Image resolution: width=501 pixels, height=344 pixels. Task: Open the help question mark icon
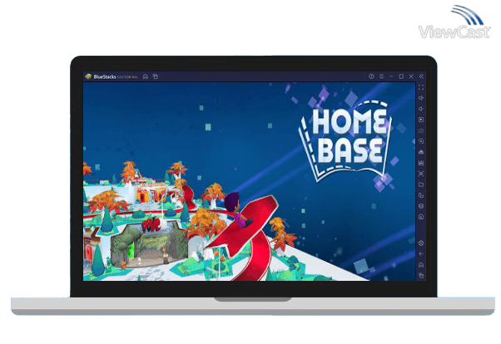371,76
